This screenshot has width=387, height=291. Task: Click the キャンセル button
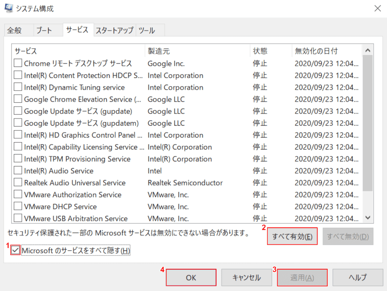(247, 278)
